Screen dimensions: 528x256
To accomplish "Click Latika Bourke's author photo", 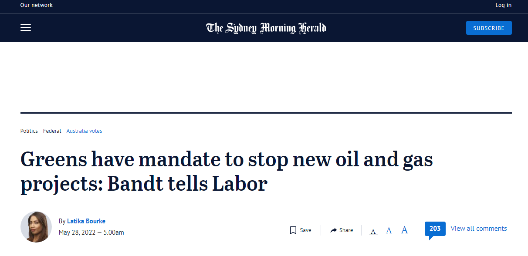I will click(36, 227).
